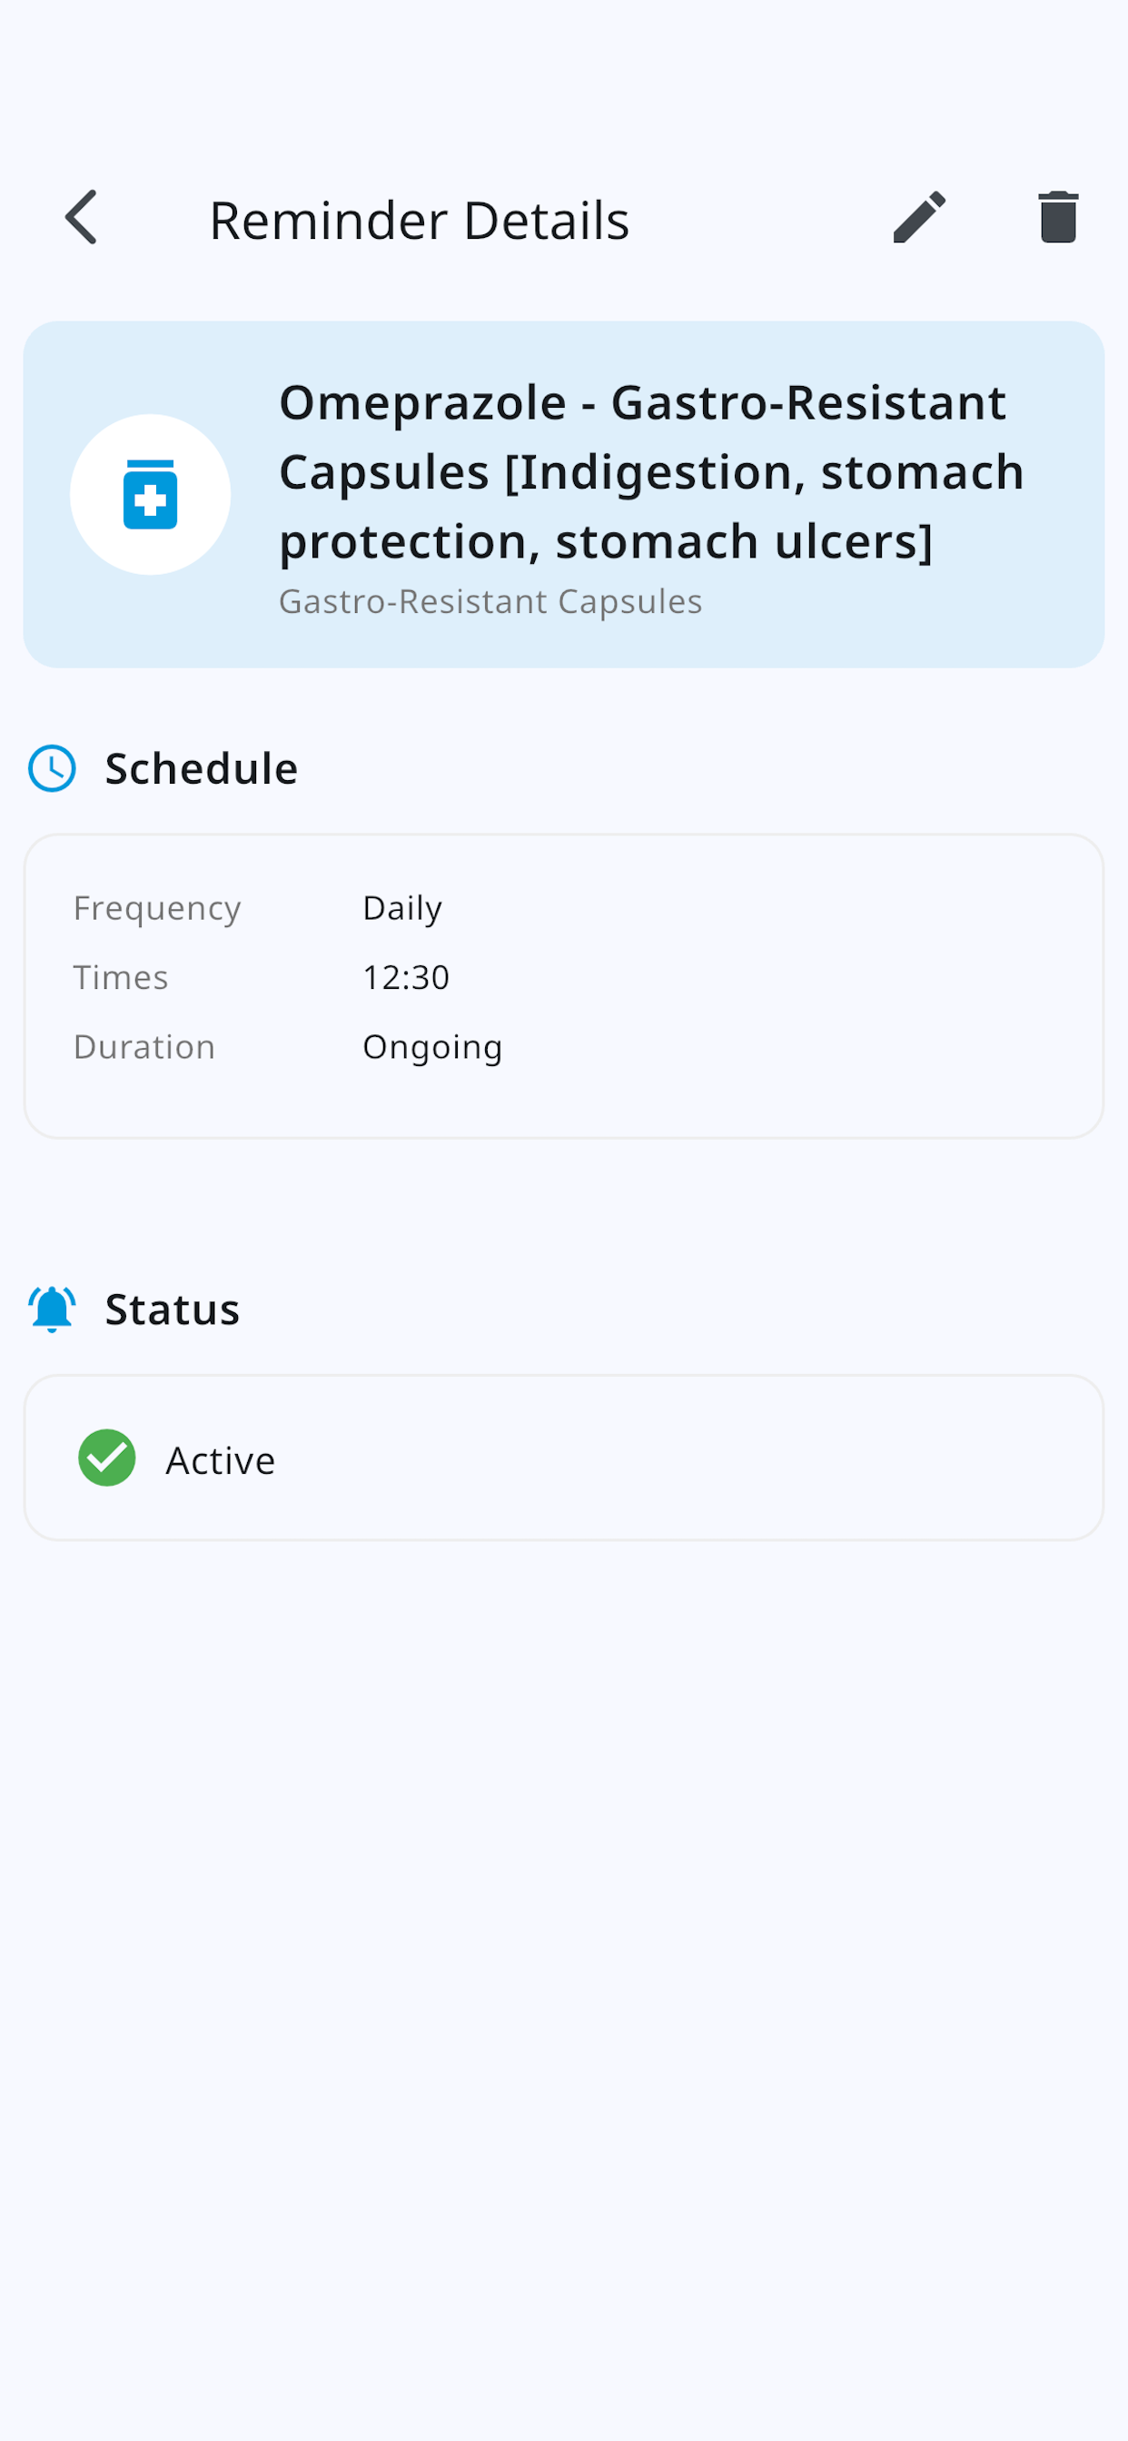Click the Schedule section heading
This screenshot has height=2441, width=1128.
click(201, 768)
